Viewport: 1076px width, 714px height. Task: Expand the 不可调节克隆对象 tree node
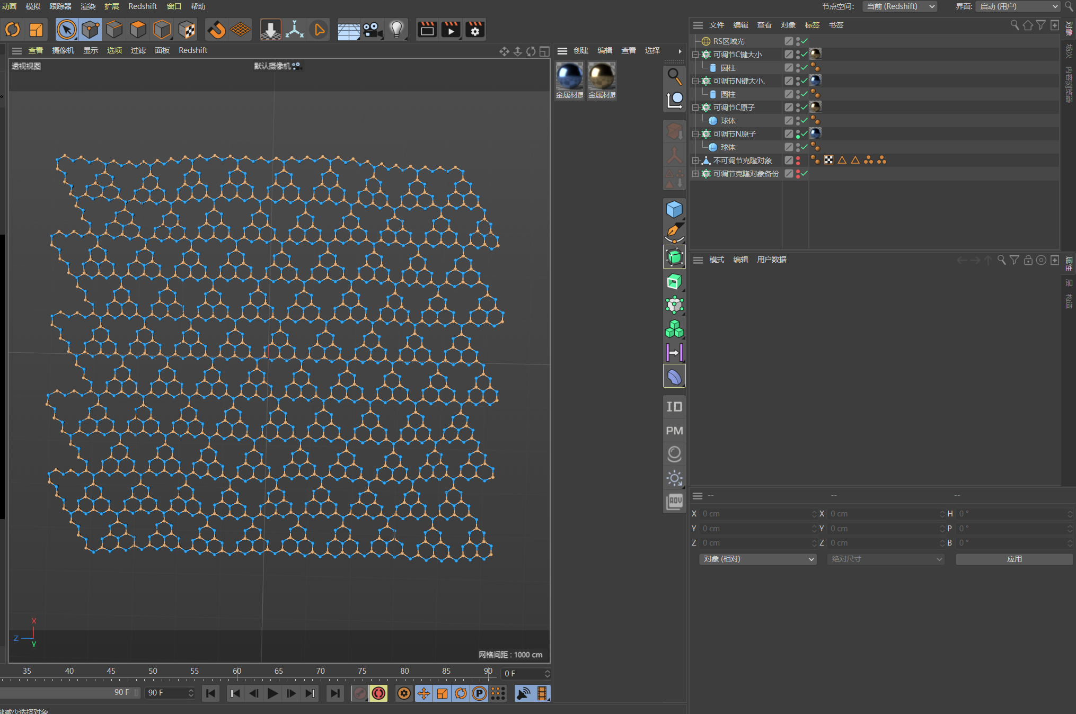pyautogui.click(x=696, y=160)
